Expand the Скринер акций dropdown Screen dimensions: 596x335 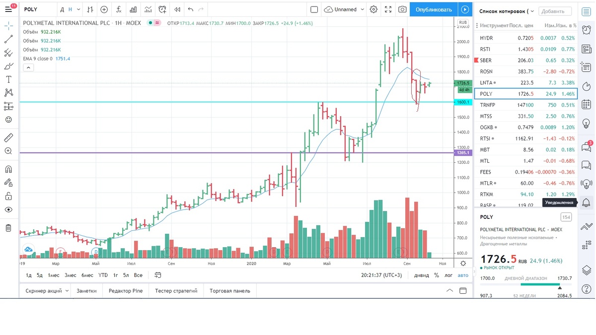point(67,291)
